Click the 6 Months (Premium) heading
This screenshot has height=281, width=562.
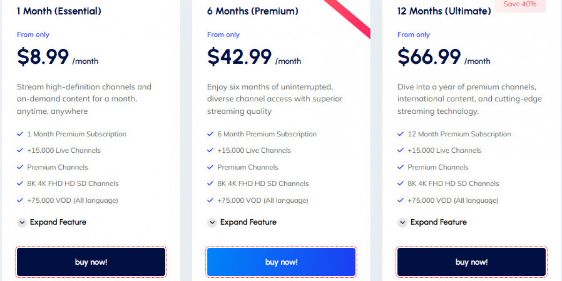point(252,11)
